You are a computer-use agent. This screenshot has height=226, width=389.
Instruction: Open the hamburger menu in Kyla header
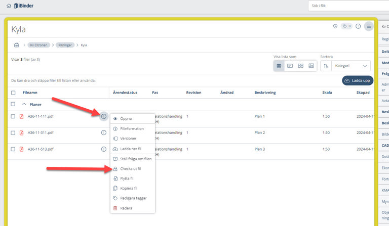pyautogui.click(x=369, y=26)
